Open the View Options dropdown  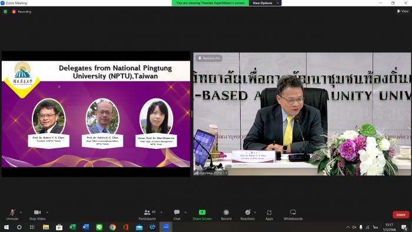[x=265, y=3]
